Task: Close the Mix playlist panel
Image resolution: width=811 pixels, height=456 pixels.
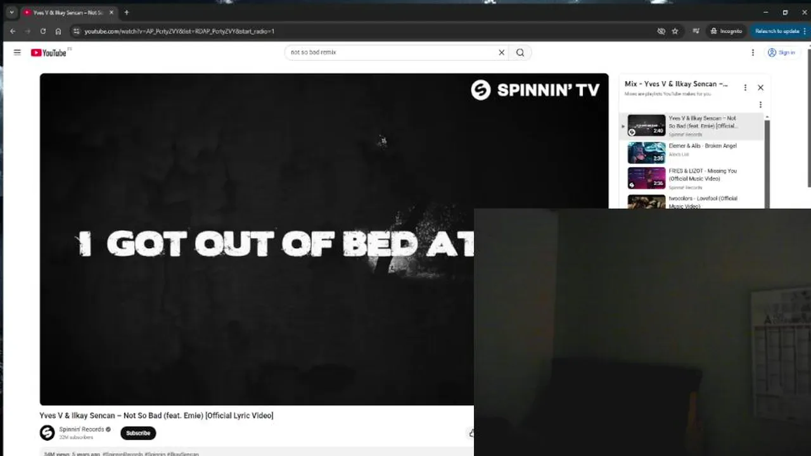Action: point(760,87)
